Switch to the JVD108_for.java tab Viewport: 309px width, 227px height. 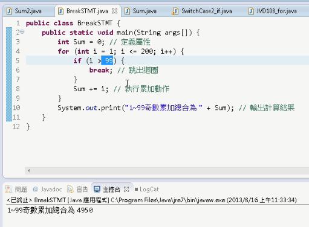pos(276,11)
